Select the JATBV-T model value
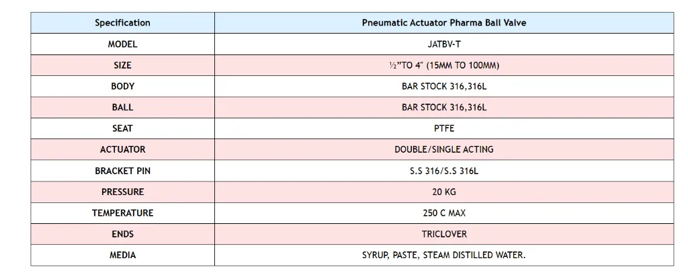This screenshot has height=275, width=688. pyautogui.click(x=443, y=44)
